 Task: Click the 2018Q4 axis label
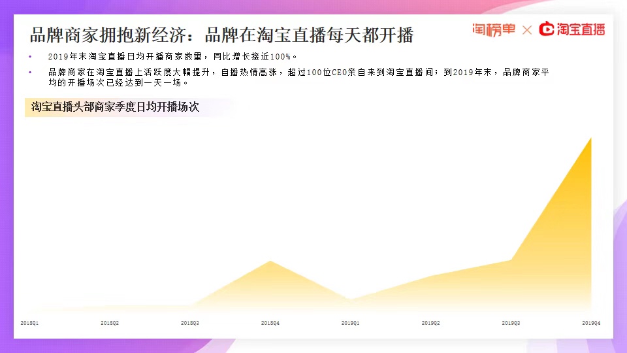click(270, 323)
